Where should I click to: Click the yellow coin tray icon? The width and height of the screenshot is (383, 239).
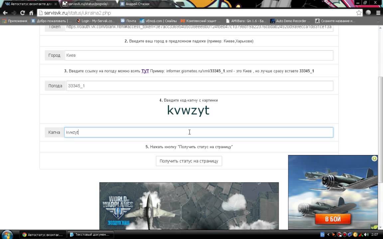click(355, 235)
